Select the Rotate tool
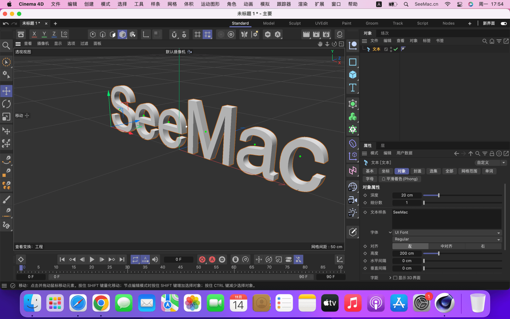Screen dimensions: 510x319 point(6,104)
